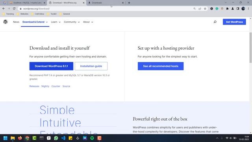
Task: Click the Camtasia green C taskbar icon
Action: (34, 138)
